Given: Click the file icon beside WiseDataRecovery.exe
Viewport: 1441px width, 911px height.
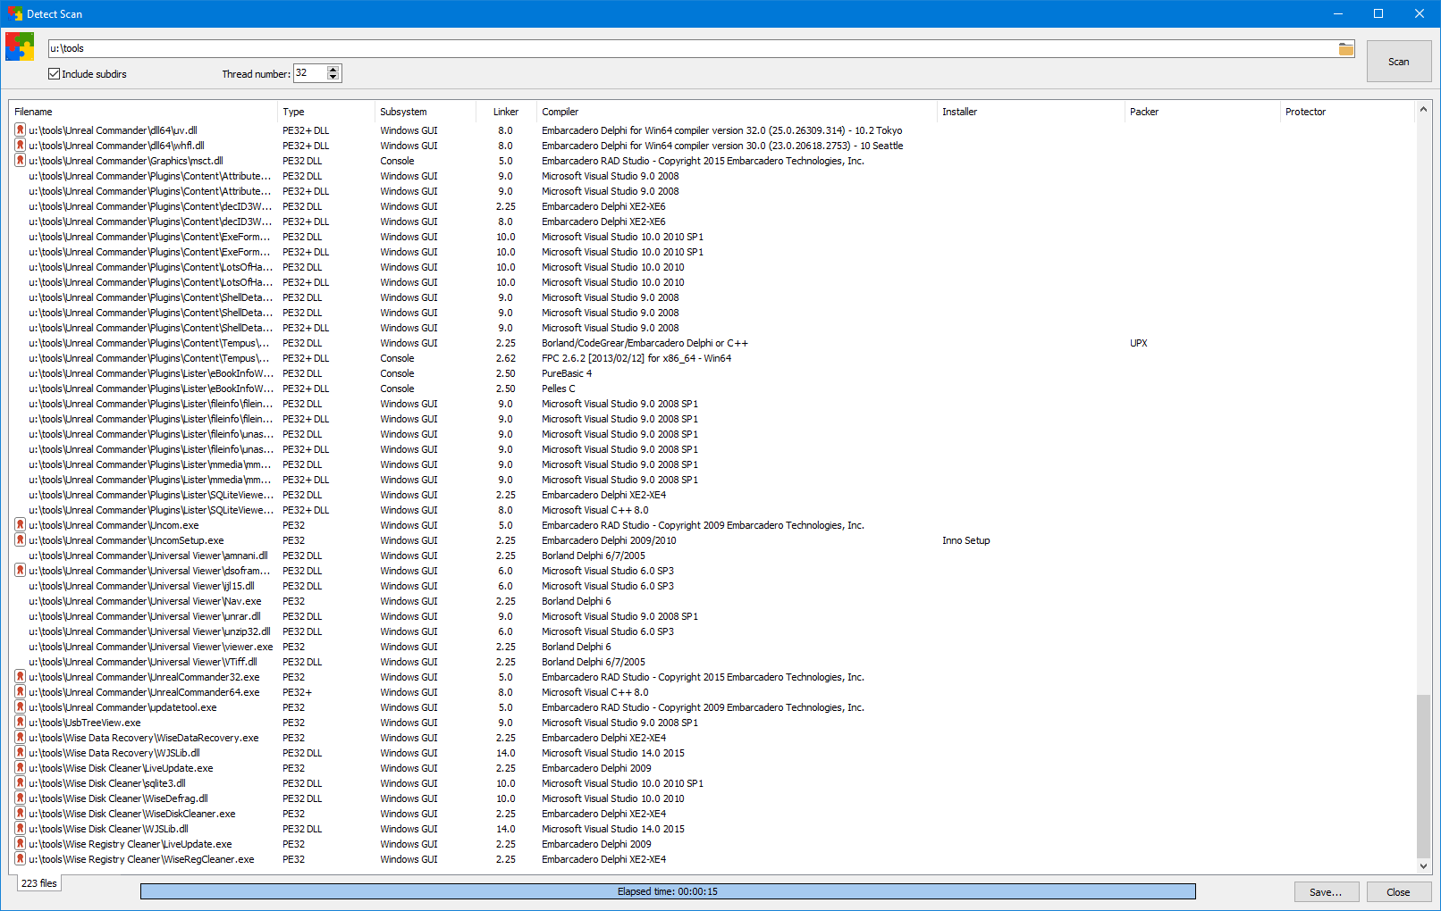Looking at the screenshot, I should coord(20,738).
